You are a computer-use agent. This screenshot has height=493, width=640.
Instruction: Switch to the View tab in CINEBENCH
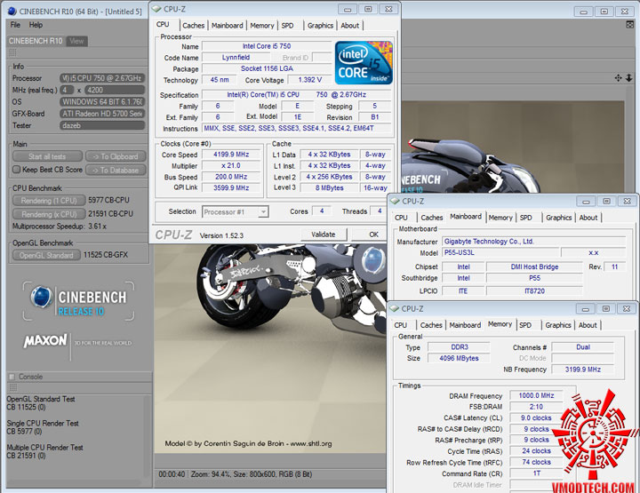coord(77,41)
